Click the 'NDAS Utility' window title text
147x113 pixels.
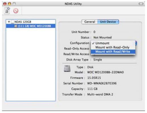point(73,4)
